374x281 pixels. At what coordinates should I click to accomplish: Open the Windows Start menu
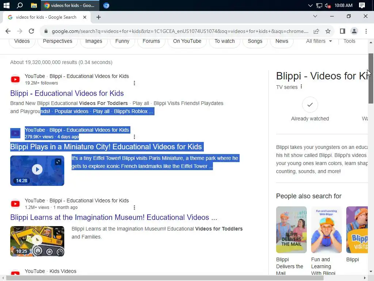7,5
